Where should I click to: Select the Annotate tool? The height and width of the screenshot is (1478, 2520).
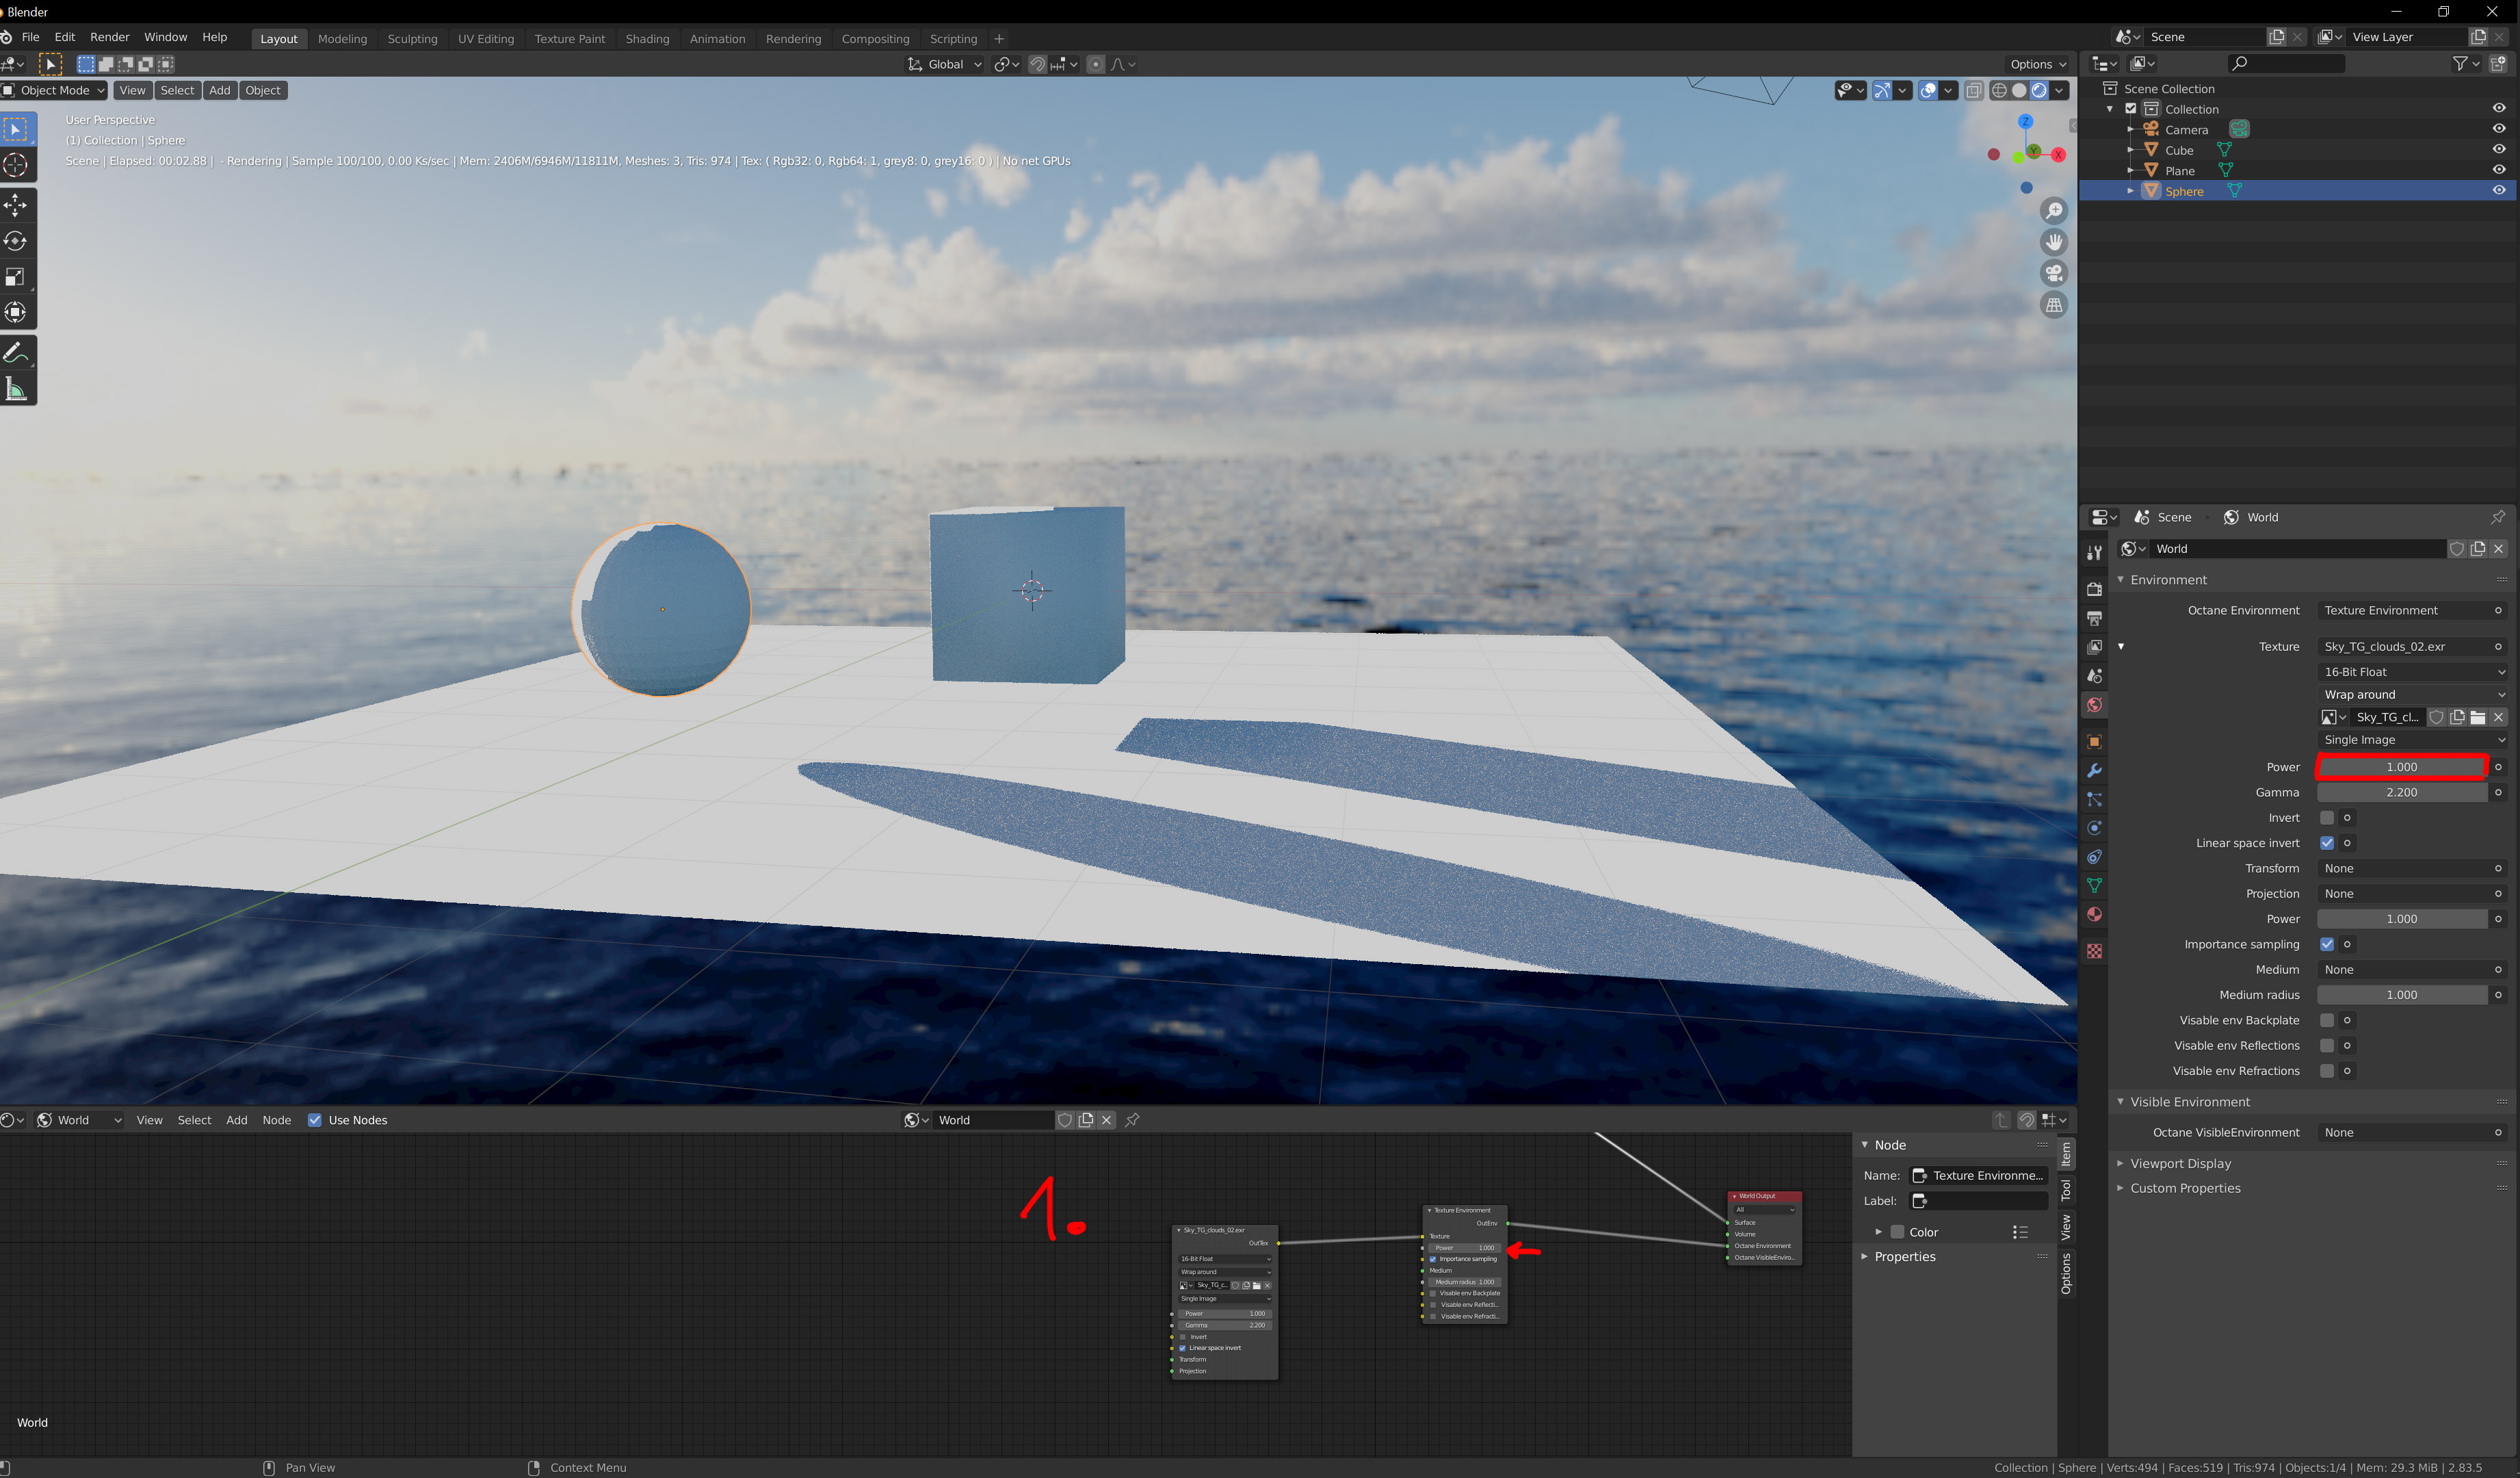pos(16,353)
